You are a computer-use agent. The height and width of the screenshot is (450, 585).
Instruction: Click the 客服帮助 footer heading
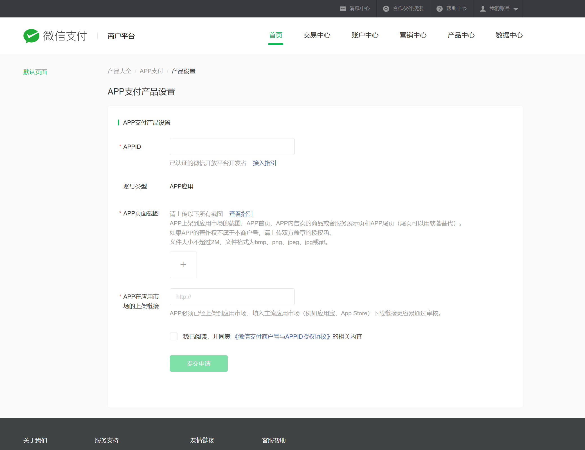tap(274, 440)
